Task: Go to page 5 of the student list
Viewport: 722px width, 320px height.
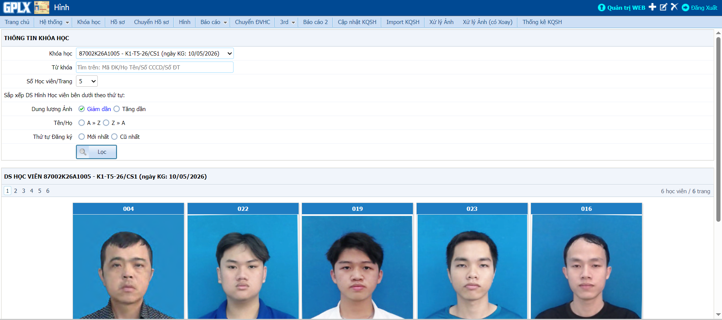Action: pyautogui.click(x=39, y=191)
